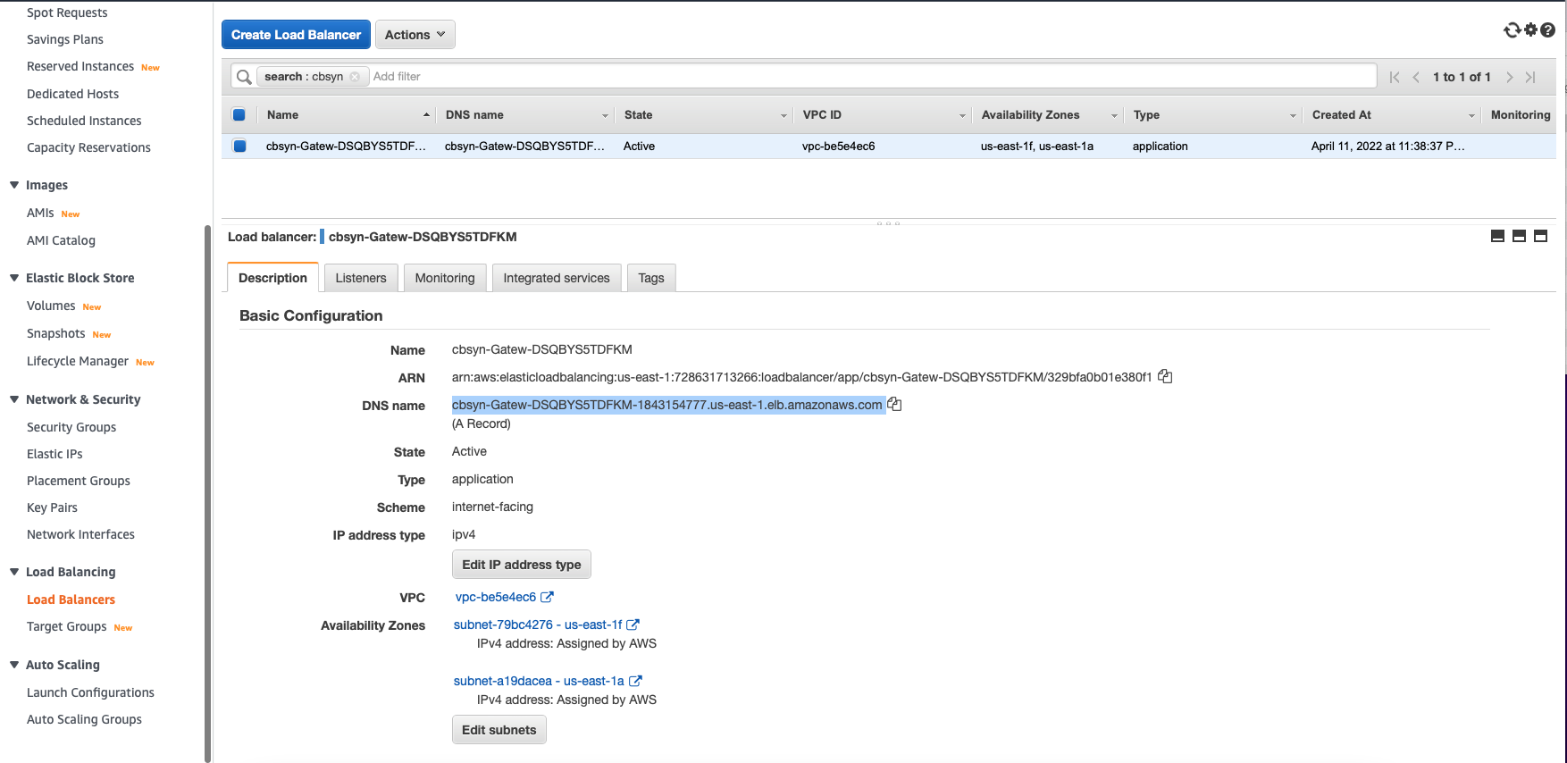Minimize the details pane layout icon
The height and width of the screenshot is (763, 1567).
(1498, 236)
